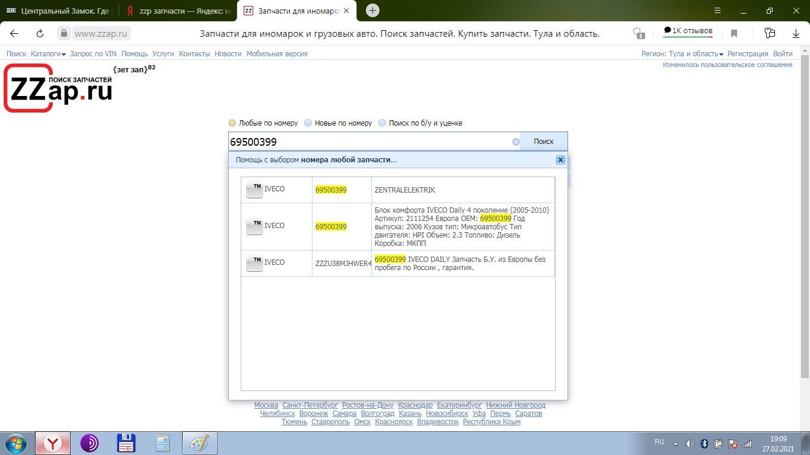The width and height of the screenshot is (810, 455).
Task: Go back with the browser back arrow
Action: (14, 34)
